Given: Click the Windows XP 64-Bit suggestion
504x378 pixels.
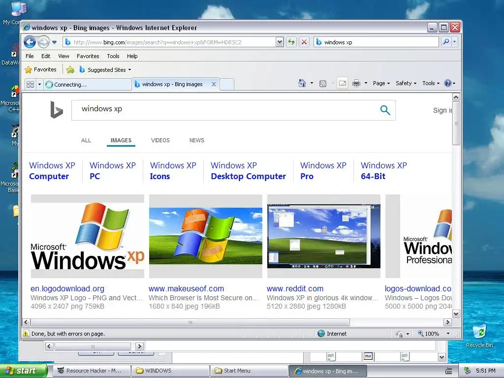Looking at the screenshot, I should click(x=384, y=171).
